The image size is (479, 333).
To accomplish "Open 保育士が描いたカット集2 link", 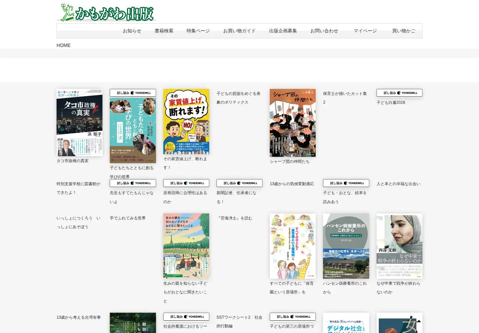I will pos(345,98).
